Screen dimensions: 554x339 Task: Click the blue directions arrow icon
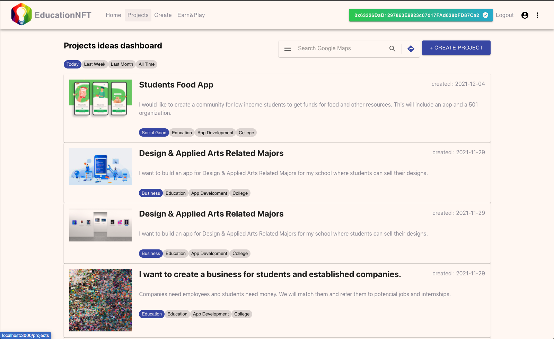click(411, 49)
